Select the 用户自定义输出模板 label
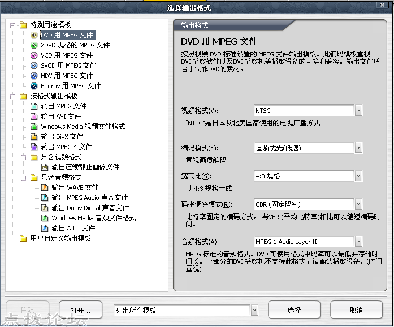 click(x=60, y=238)
